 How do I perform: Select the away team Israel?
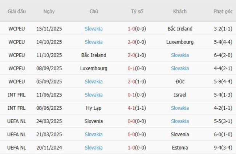point(180,95)
